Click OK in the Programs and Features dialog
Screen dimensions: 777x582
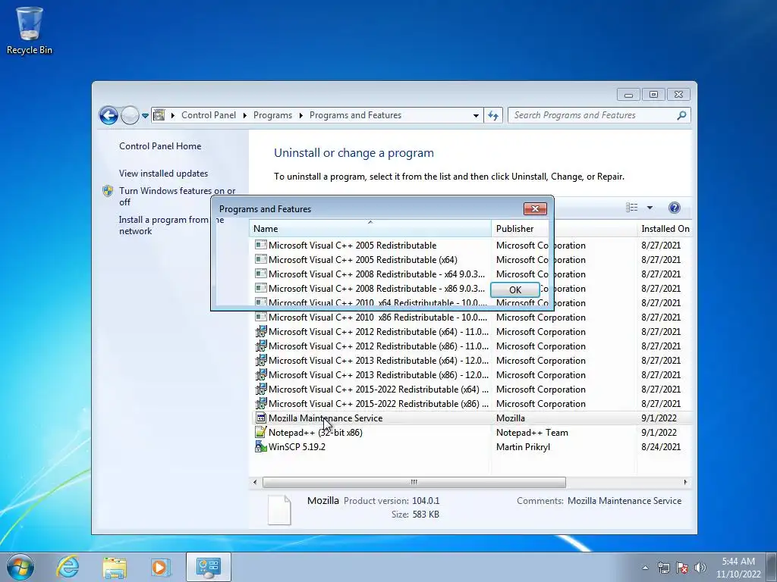point(515,290)
